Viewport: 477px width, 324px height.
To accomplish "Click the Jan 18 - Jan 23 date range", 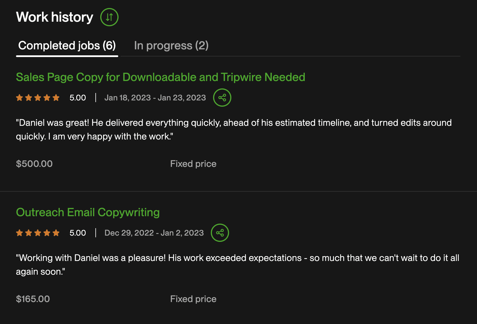I will pyautogui.click(x=155, y=97).
